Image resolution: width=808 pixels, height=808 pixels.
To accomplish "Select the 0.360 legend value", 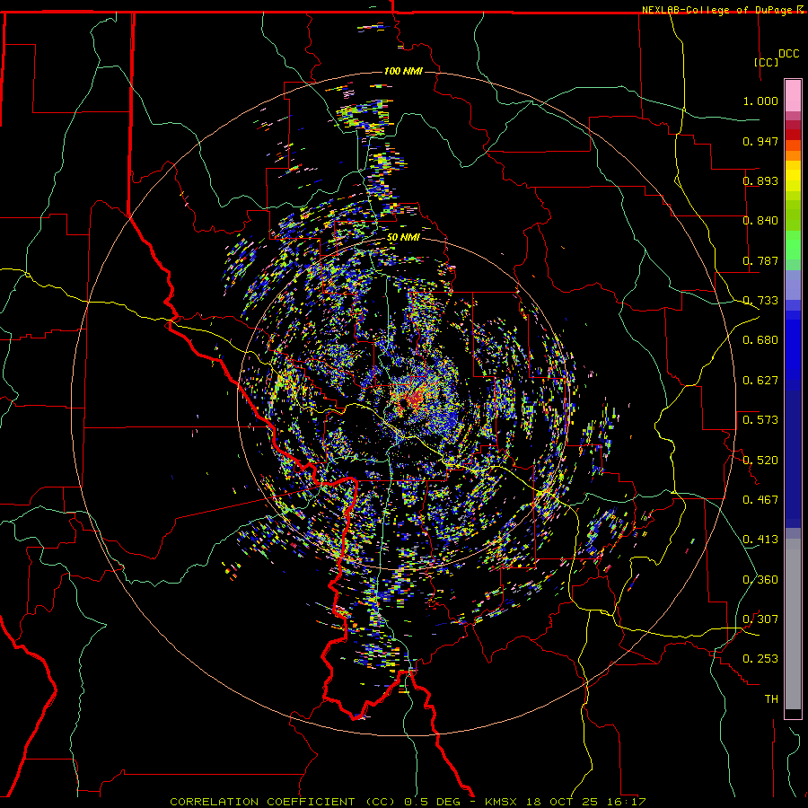I will click(x=760, y=580).
